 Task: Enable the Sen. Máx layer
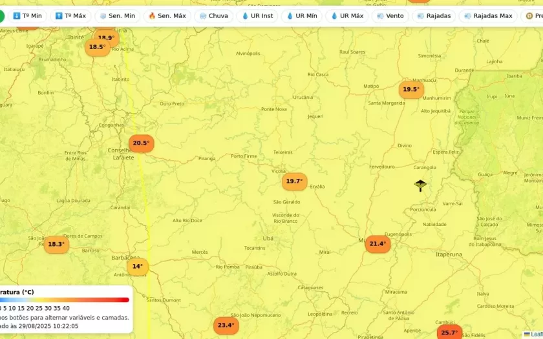(167, 16)
